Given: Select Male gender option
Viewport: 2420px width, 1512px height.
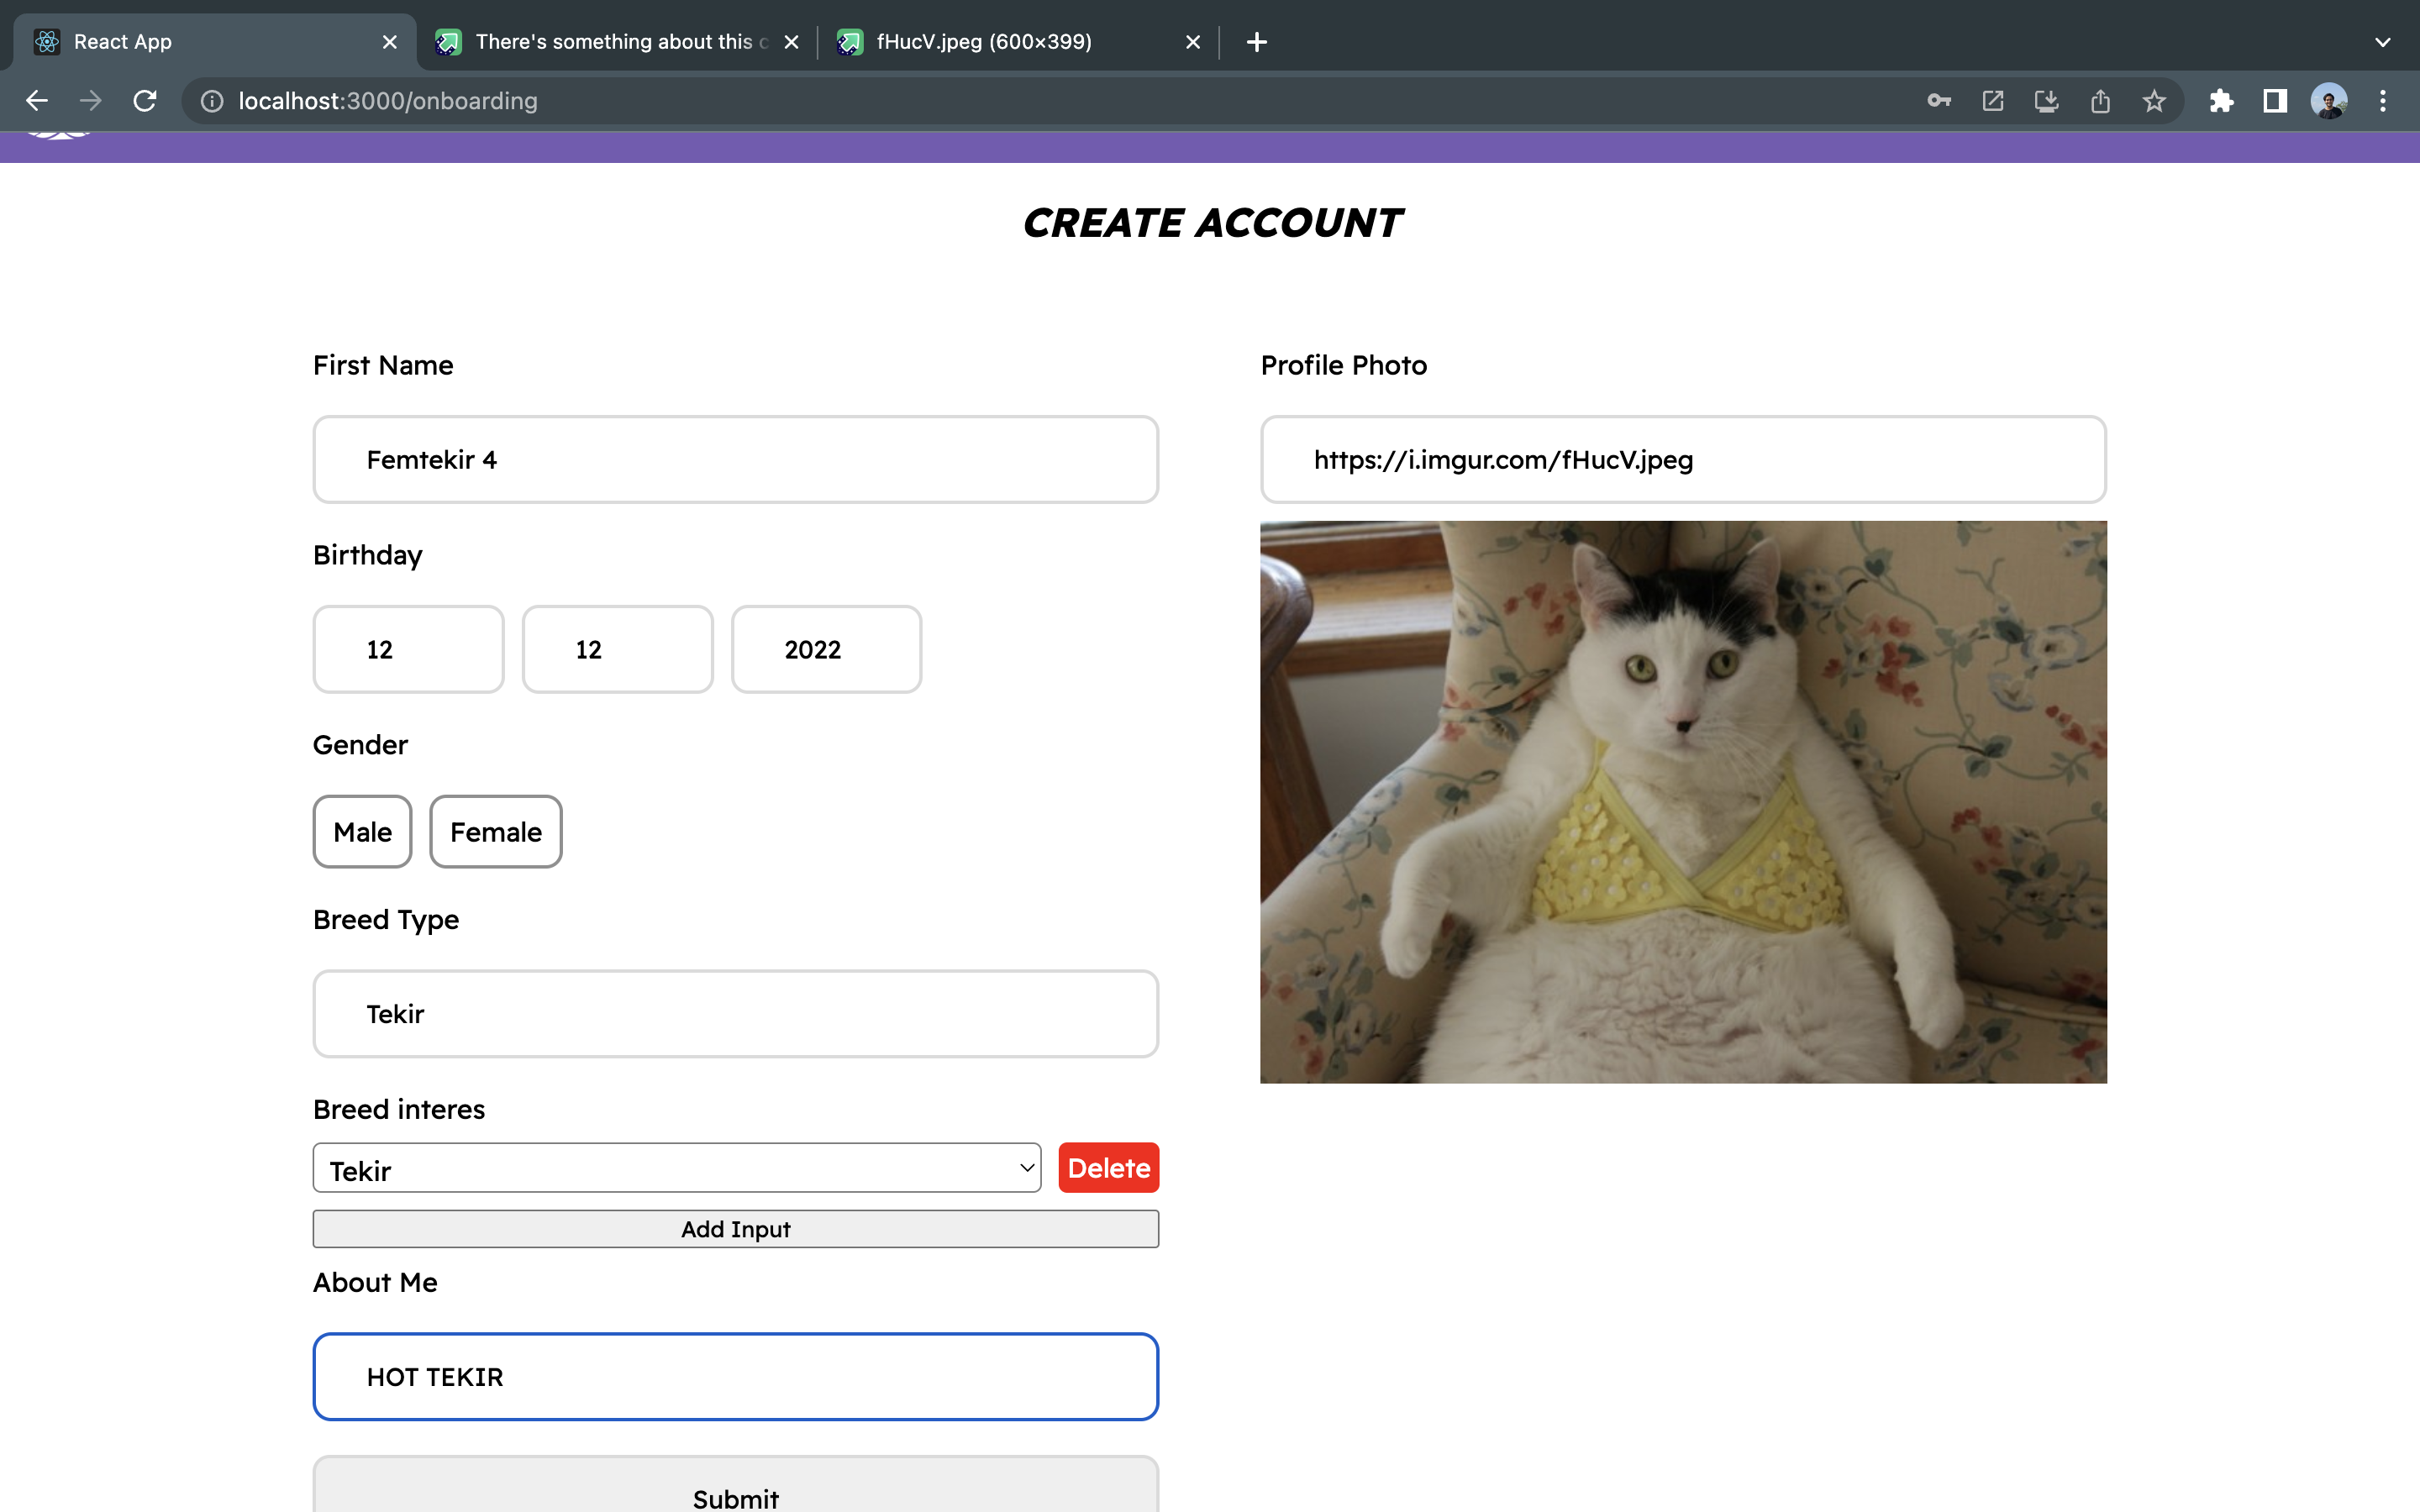Looking at the screenshot, I should 362,831.
